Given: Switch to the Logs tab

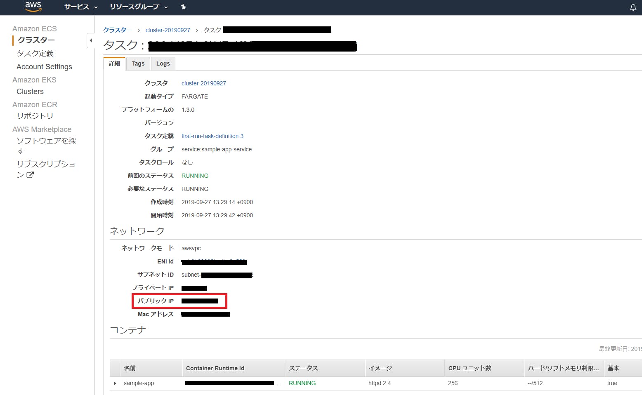Looking at the screenshot, I should [163, 63].
